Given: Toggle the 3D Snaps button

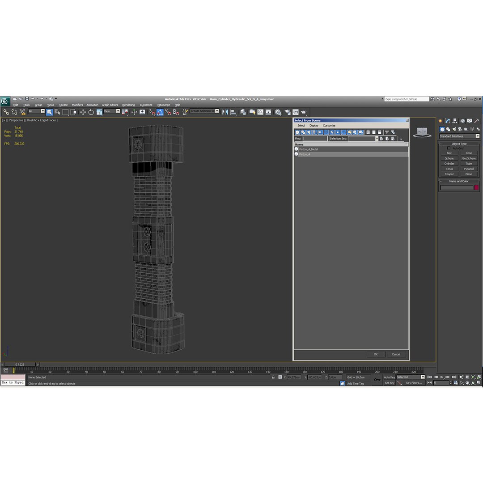Looking at the screenshot, I should [152, 112].
